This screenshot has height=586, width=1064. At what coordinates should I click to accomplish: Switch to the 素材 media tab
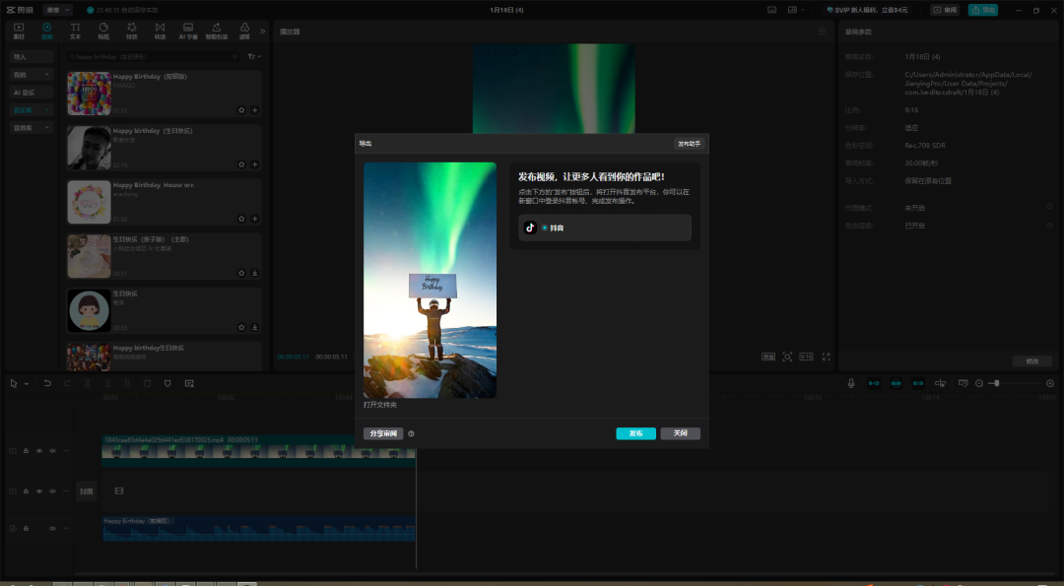[19, 31]
